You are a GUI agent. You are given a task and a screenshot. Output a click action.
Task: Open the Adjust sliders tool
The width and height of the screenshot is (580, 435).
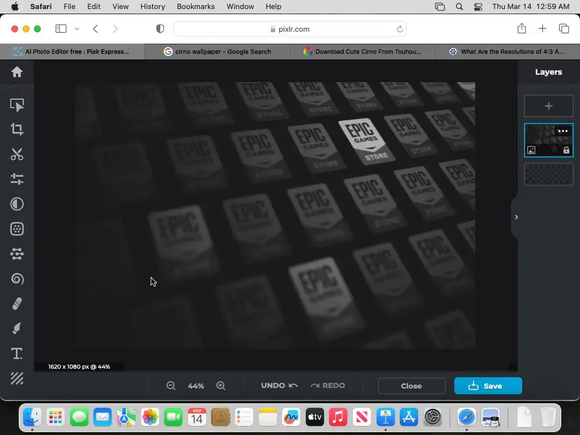16,179
